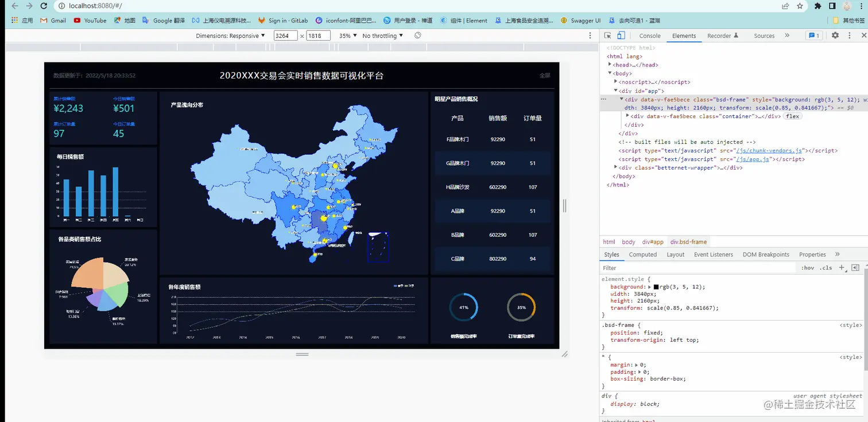Expand the betternet-wrapper div node
868x422 pixels.
click(615, 168)
